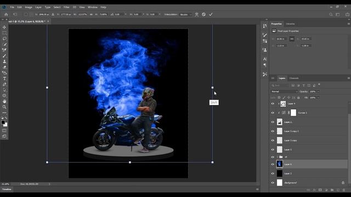Open the Timeline panel tab

coord(7,189)
